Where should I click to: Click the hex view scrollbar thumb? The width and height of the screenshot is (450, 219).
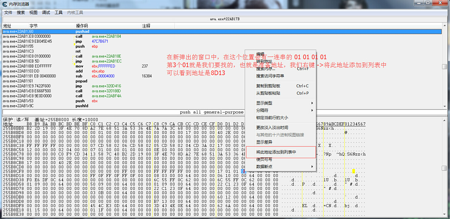pyautogui.click(x=445, y=168)
